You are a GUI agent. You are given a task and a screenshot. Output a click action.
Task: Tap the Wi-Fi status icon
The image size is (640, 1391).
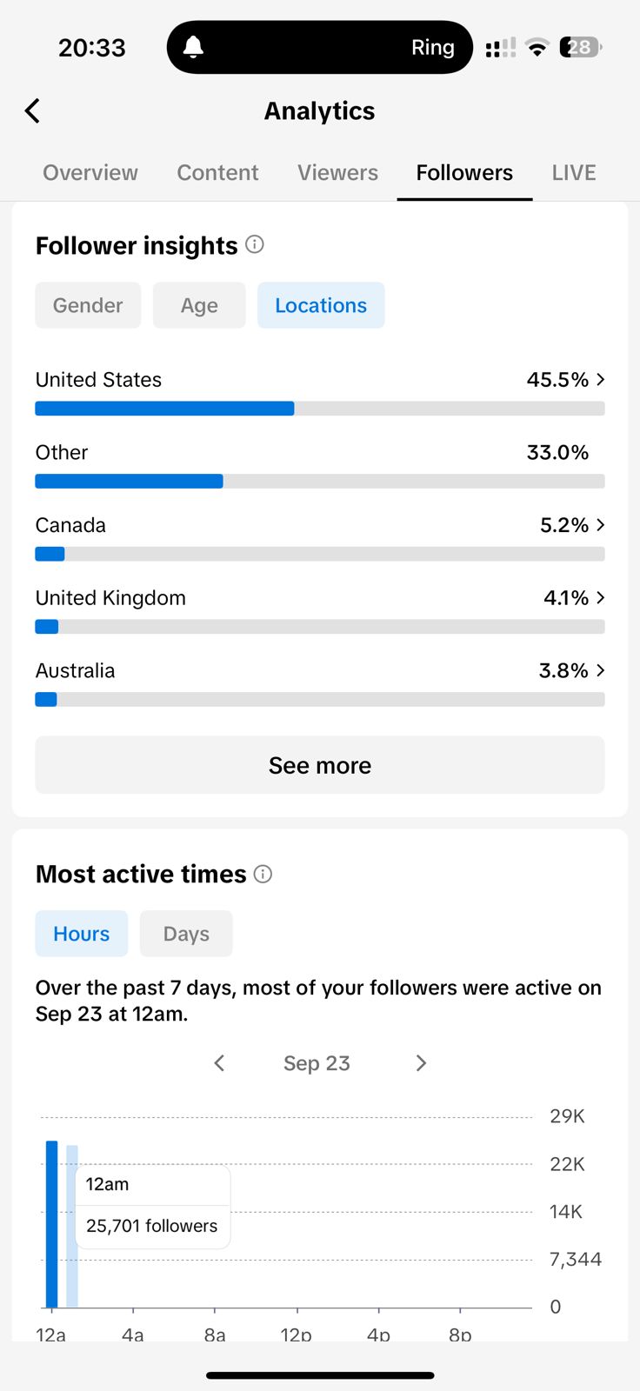pyautogui.click(x=537, y=48)
